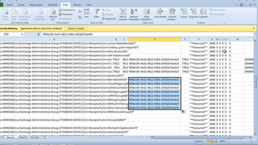Select the Sheet1 tab
The image size is (258, 145).
coord(11,137)
